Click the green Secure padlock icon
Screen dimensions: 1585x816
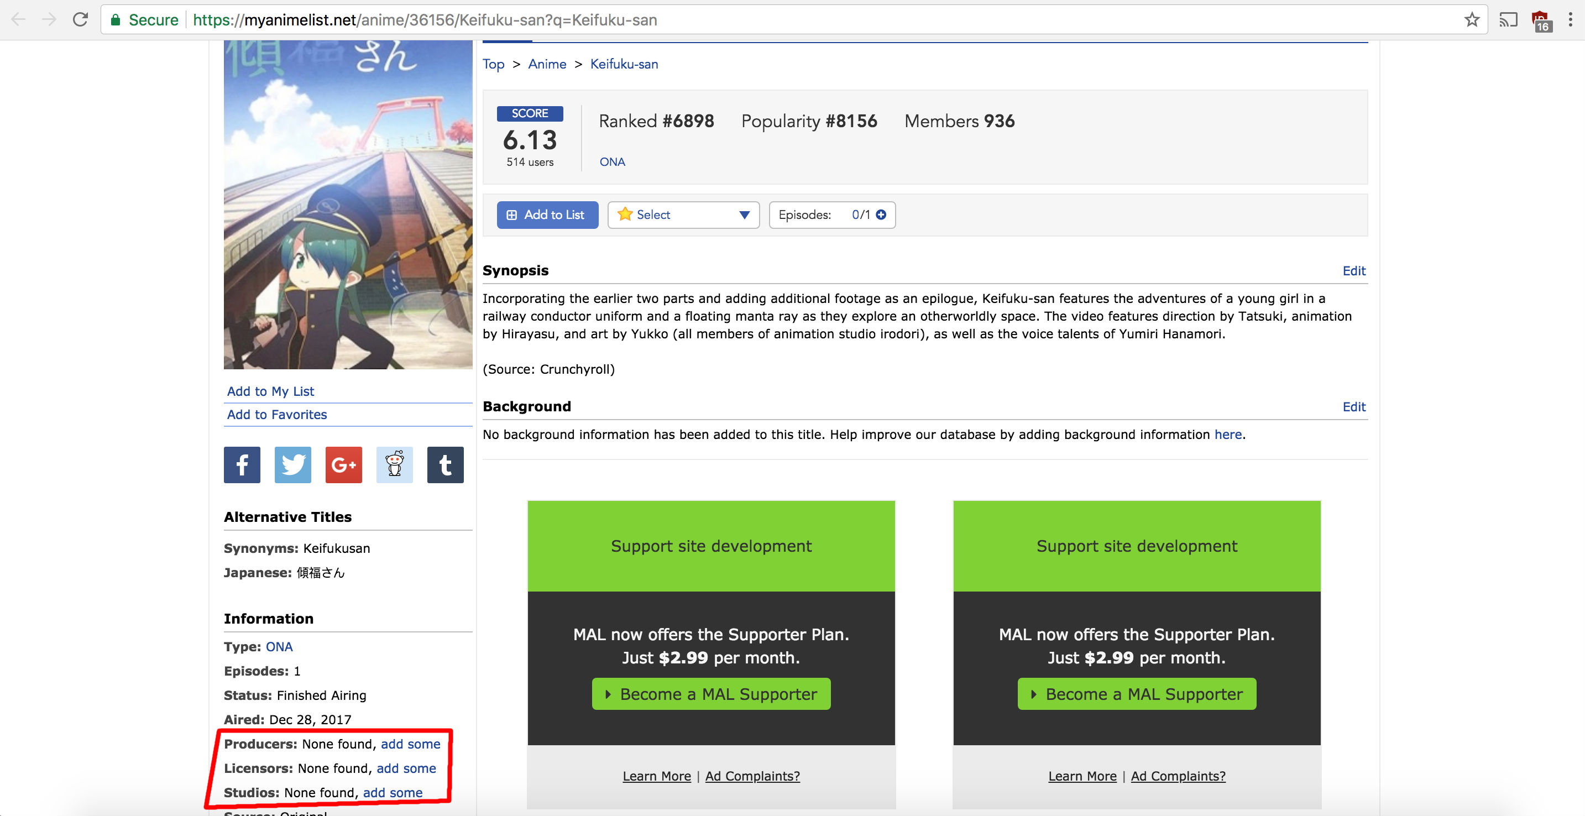pos(115,20)
